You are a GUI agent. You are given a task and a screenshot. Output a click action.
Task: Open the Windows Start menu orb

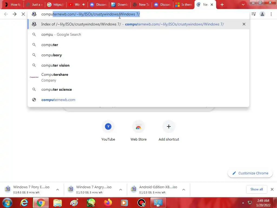(7, 203)
